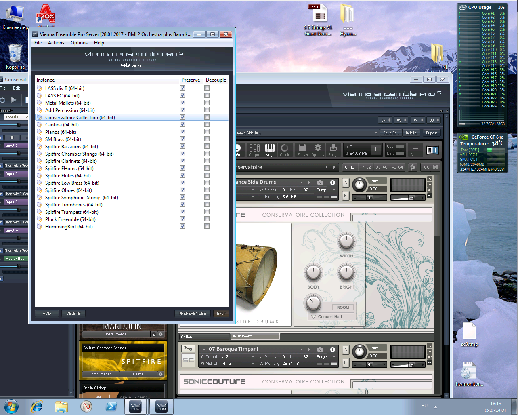This screenshot has width=518, height=415.
Task: Hit the exclamation-mark panic button in Kontakt
Action: pos(375,150)
